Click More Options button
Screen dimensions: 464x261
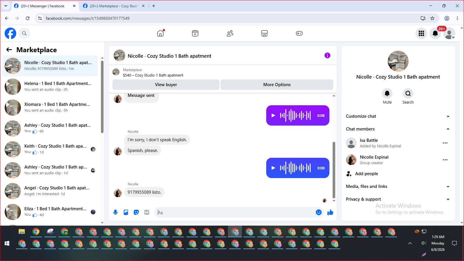point(277,85)
